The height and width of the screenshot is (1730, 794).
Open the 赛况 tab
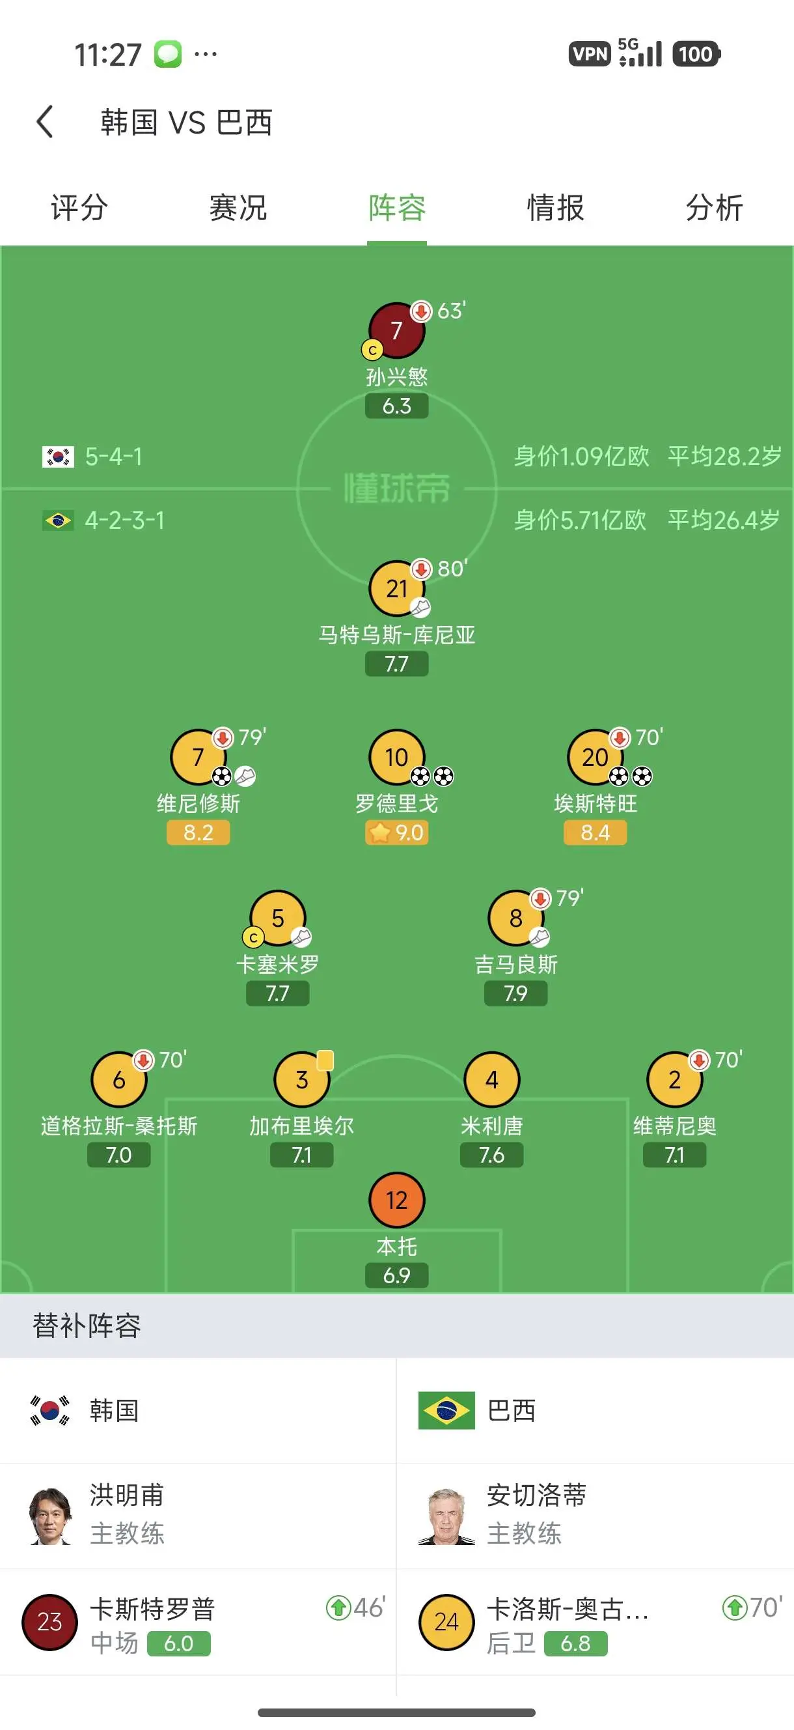[x=238, y=208]
